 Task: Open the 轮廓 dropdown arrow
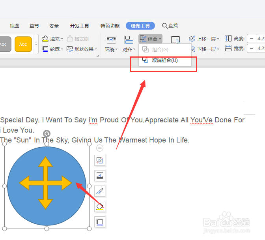pos(62,49)
